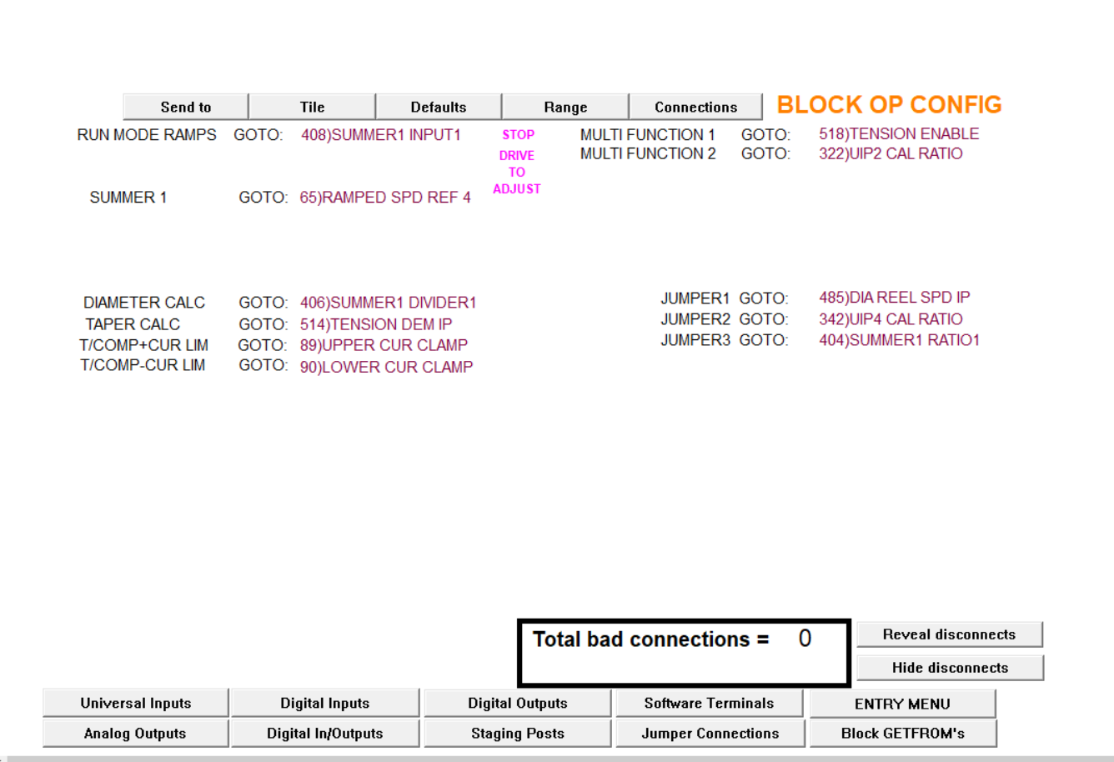Open the Digital Inputs page
The width and height of the screenshot is (1114, 762).
(324, 703)
